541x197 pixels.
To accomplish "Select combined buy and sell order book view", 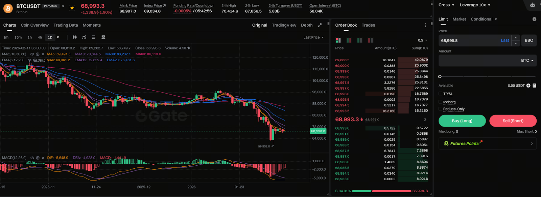I will point(338,40).
